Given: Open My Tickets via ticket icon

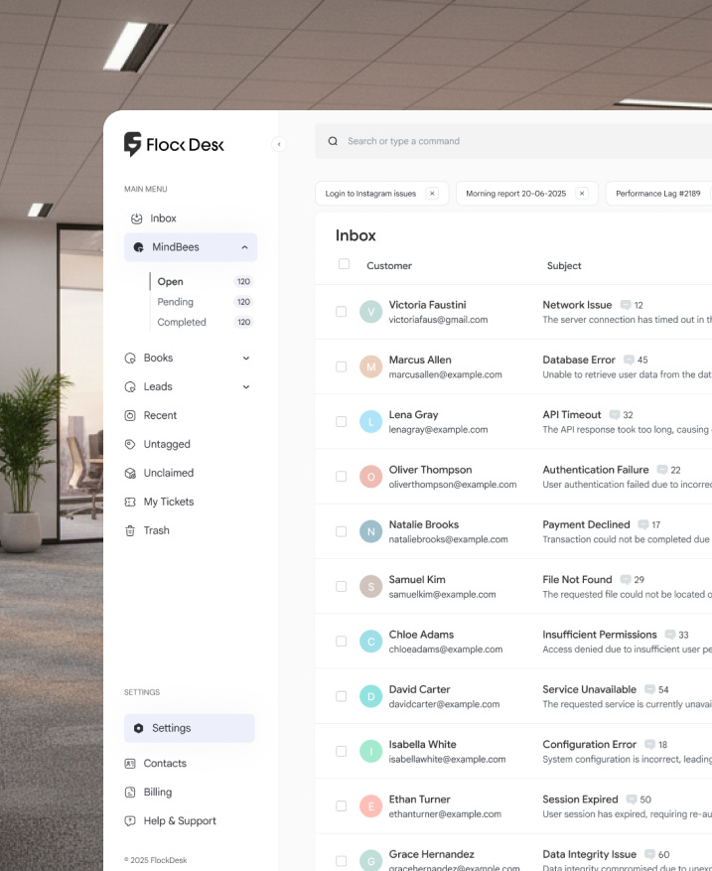Looking at the screenshot, I should click(130, 503).
